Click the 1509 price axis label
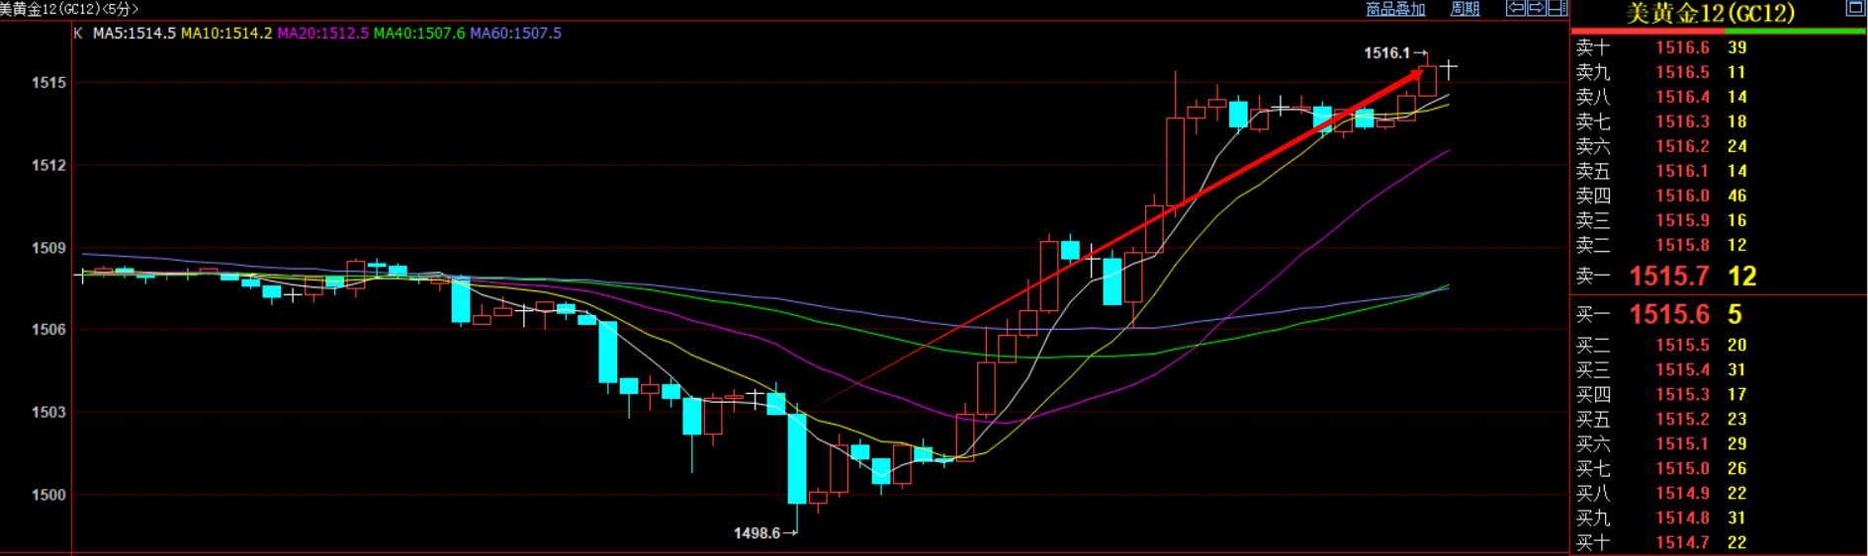 pos(48,249)
